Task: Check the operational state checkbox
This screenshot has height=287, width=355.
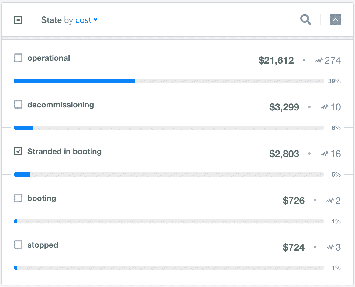Action: [18, 58]
